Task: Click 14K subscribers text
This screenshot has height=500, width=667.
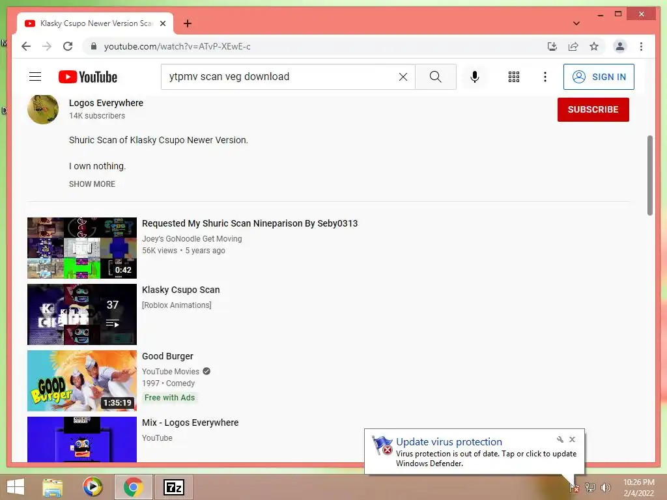Action: (x=97, y=116)
